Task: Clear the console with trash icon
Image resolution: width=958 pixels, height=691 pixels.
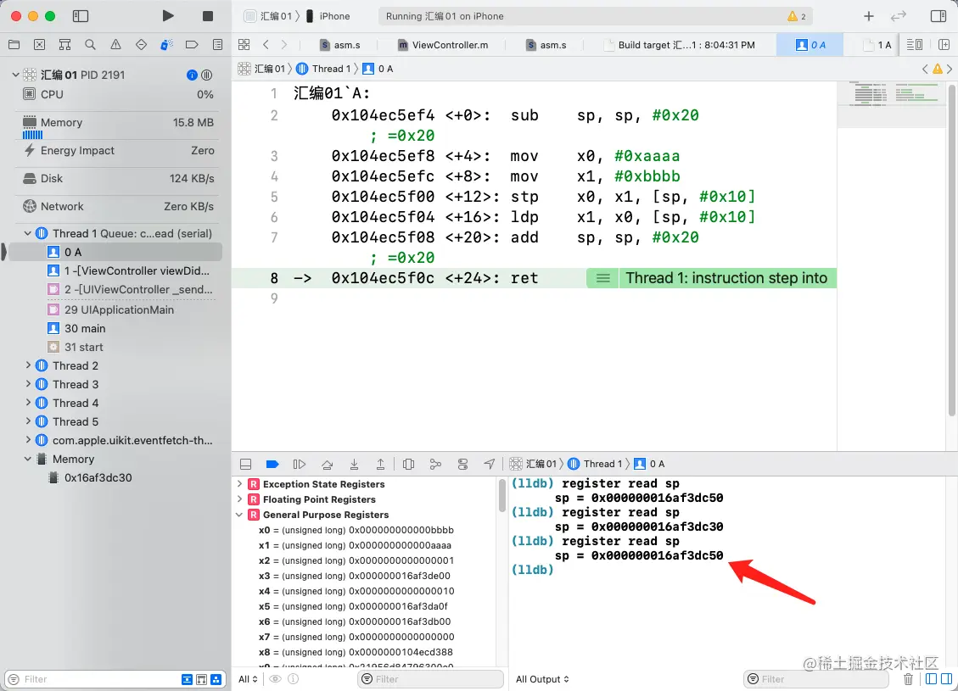Action: click(909, 679)
